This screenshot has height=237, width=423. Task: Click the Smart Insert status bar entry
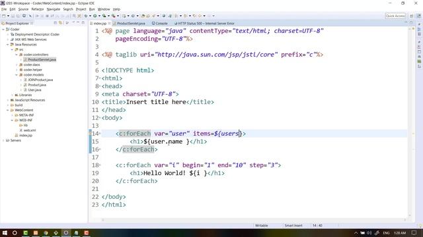pyautogui.click(x=293, y=225)
